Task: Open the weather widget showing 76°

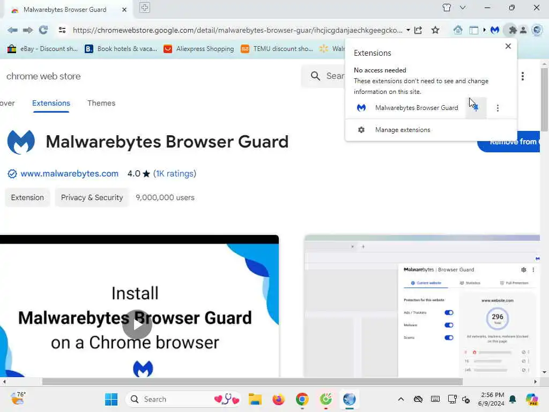Action: pos(17,399)
